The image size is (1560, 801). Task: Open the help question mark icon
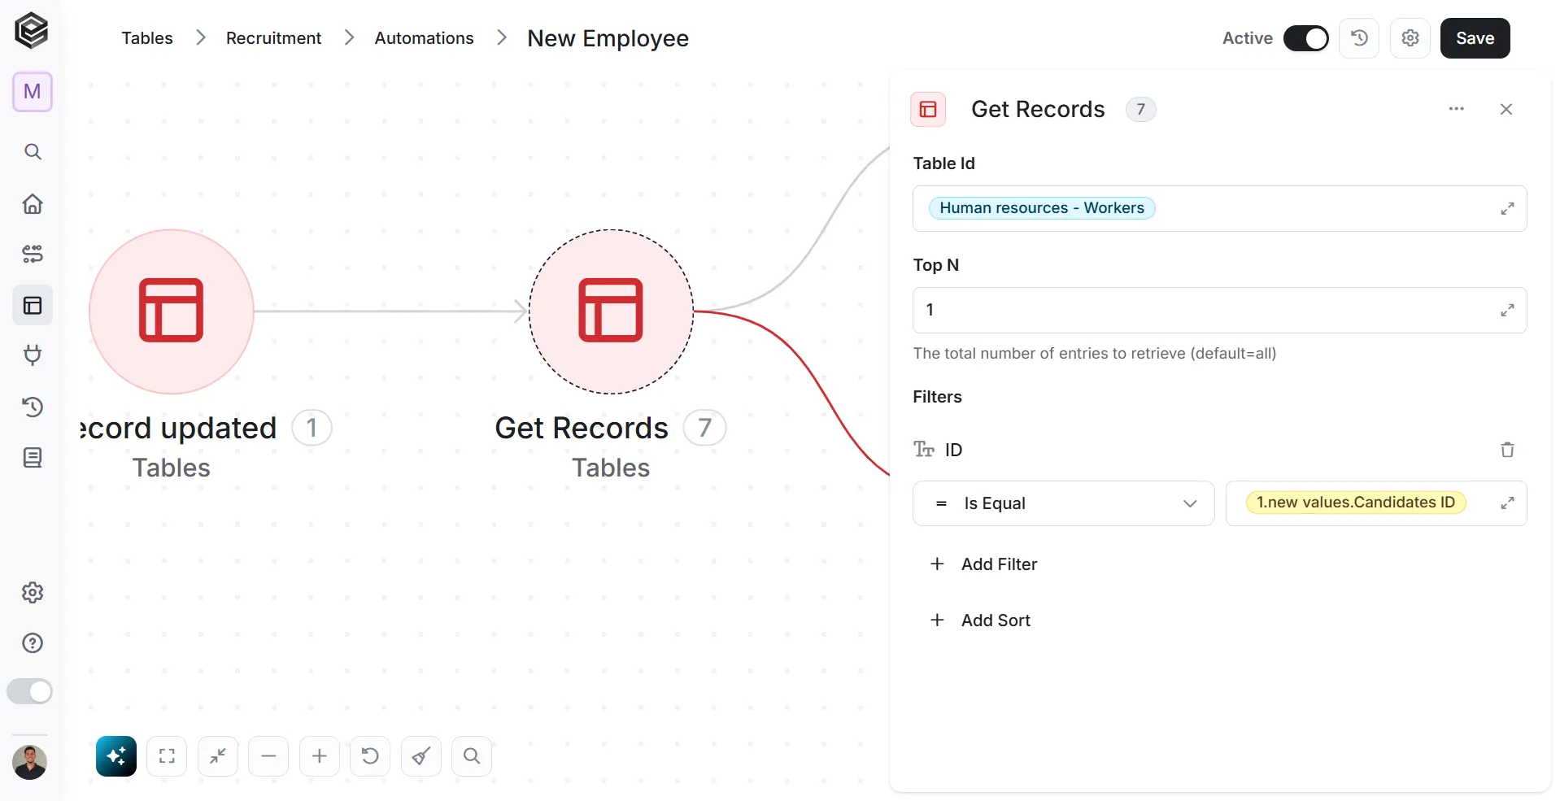(33, 643)
